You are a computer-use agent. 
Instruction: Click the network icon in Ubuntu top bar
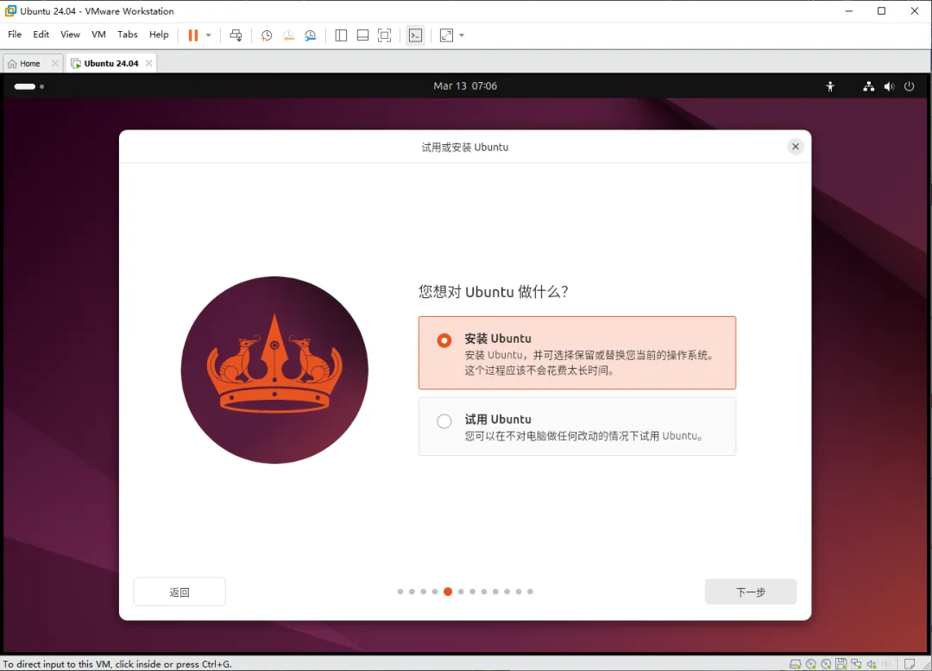click(x=868, y=86)
